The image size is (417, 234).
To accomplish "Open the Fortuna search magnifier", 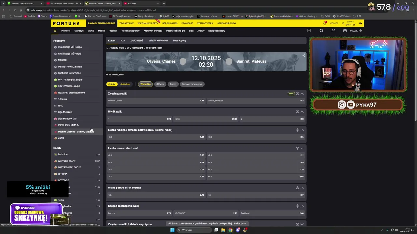I will click(321, 31).
